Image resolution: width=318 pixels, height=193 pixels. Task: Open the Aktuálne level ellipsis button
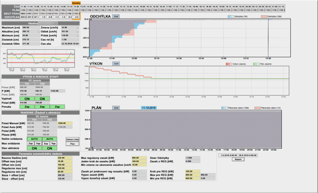[x=39, y=31]
